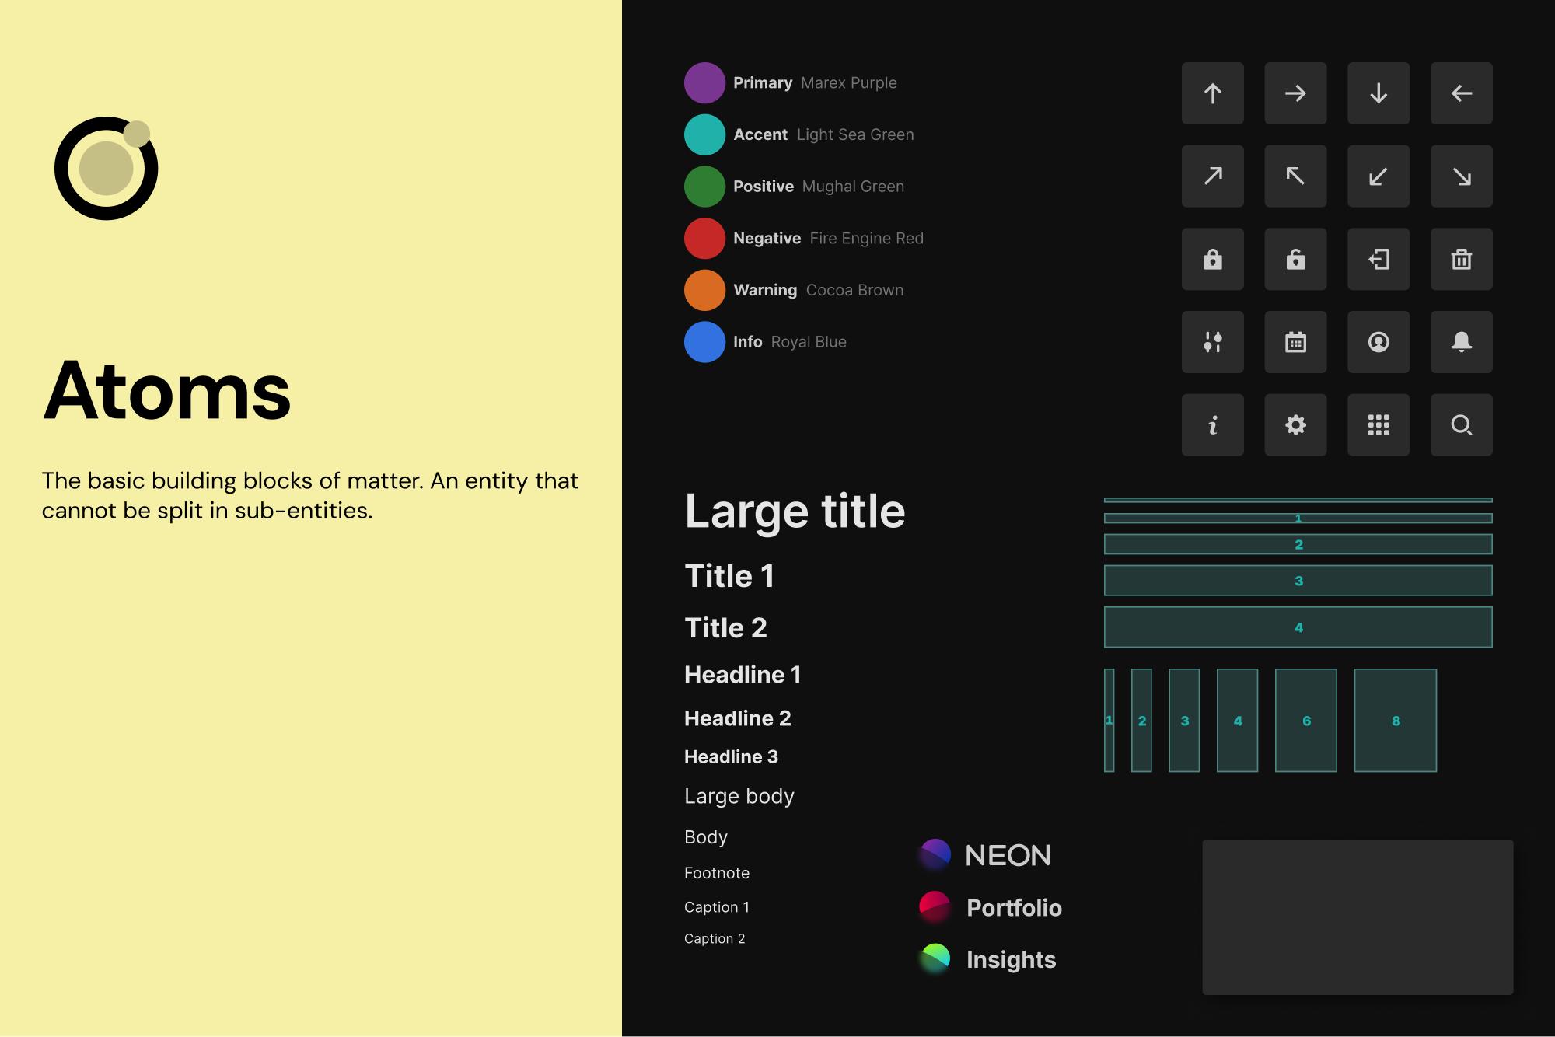Click the Insights green logo sphere
The width and height of the screenshot is (1555, 1037).
pyautogui.click(x=935, y=958)
